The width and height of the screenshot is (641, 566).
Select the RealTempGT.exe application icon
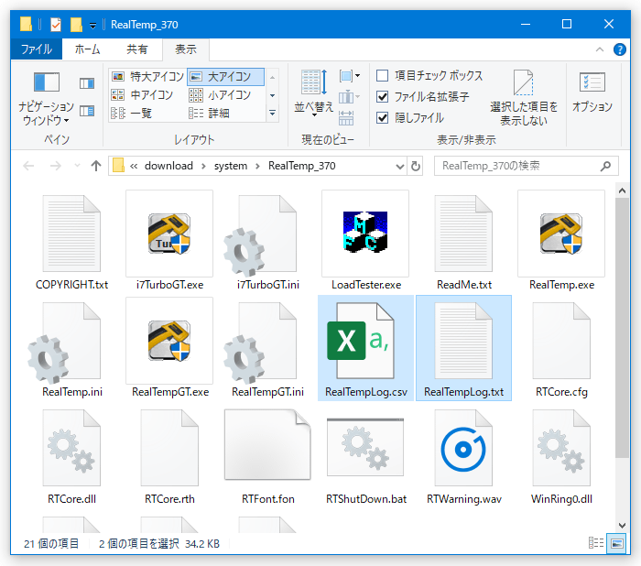[168, 341]
